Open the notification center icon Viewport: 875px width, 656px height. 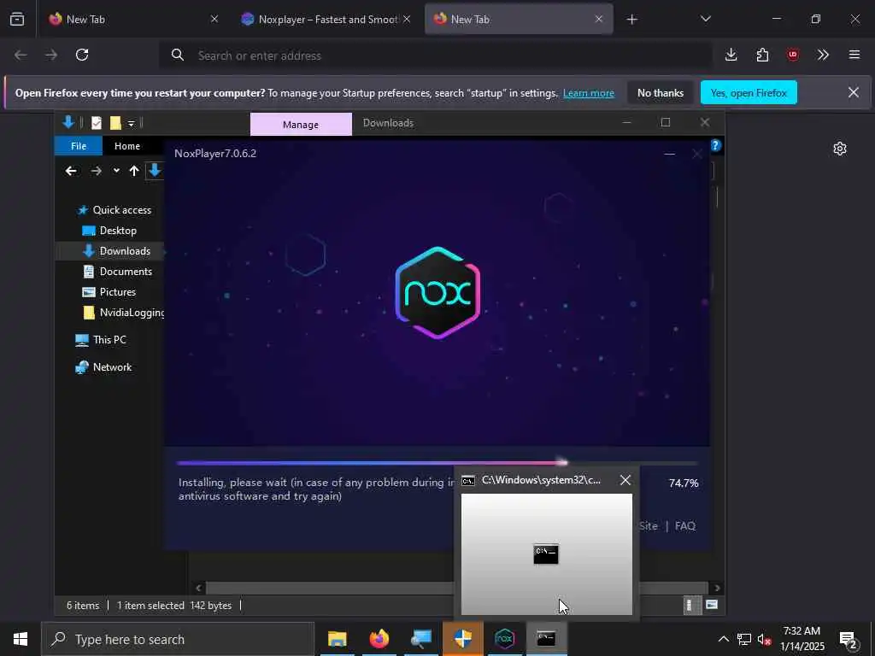(x=849, y=640)
